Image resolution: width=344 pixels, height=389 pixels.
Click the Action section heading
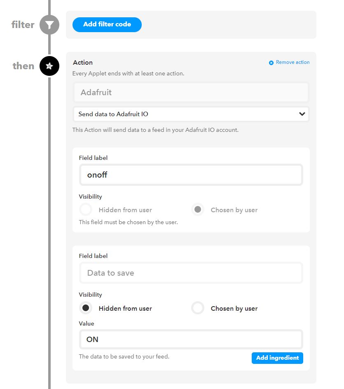(x=83, y=62)
